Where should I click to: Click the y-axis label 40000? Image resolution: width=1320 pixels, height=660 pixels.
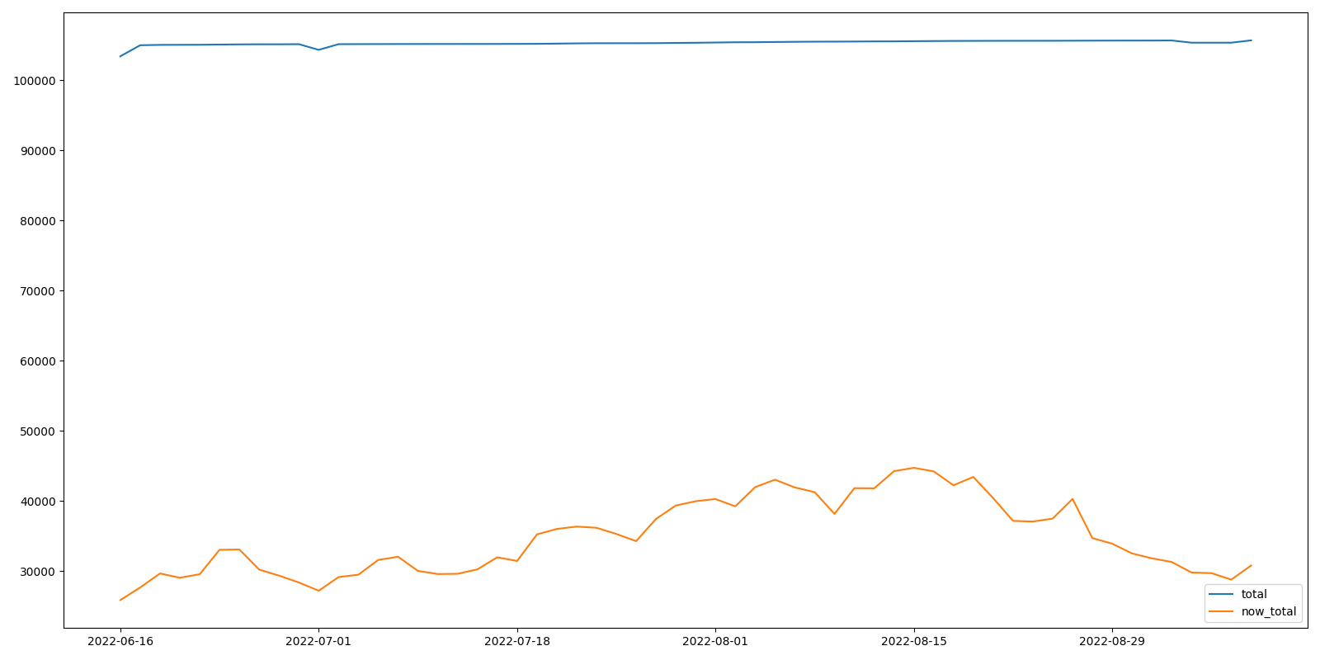pos(38,502)
